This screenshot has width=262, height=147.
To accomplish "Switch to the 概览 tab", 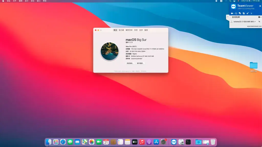I will pos(115,30).
